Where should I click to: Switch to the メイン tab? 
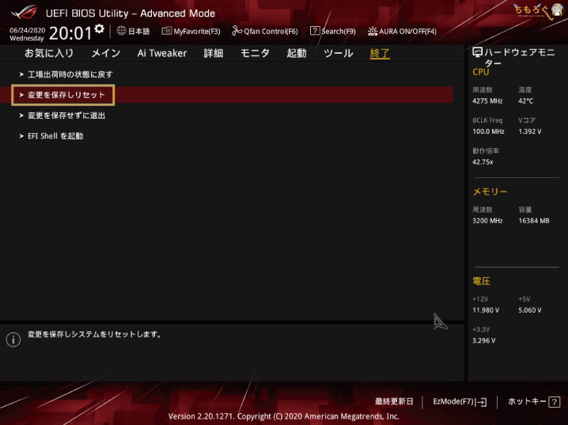106,53
